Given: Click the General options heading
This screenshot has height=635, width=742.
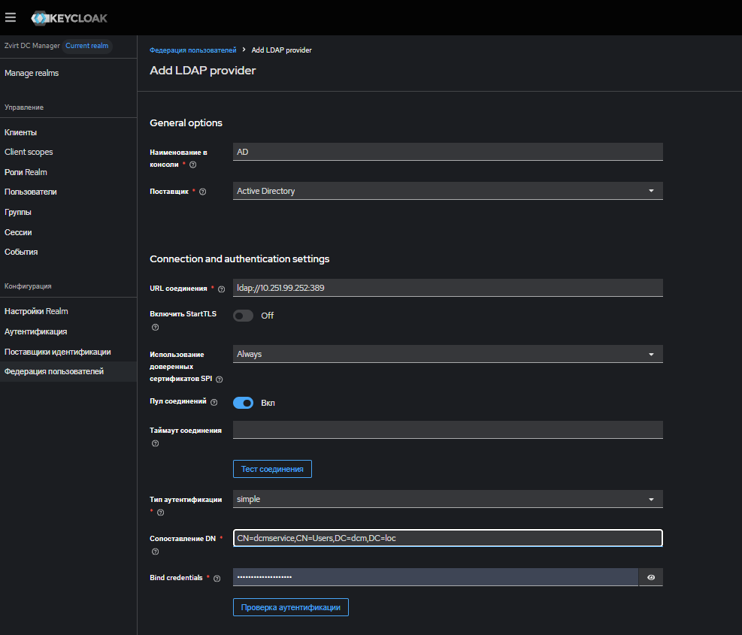Looking at the screenshot, I should pyautogui.click(x=186, y=123).
